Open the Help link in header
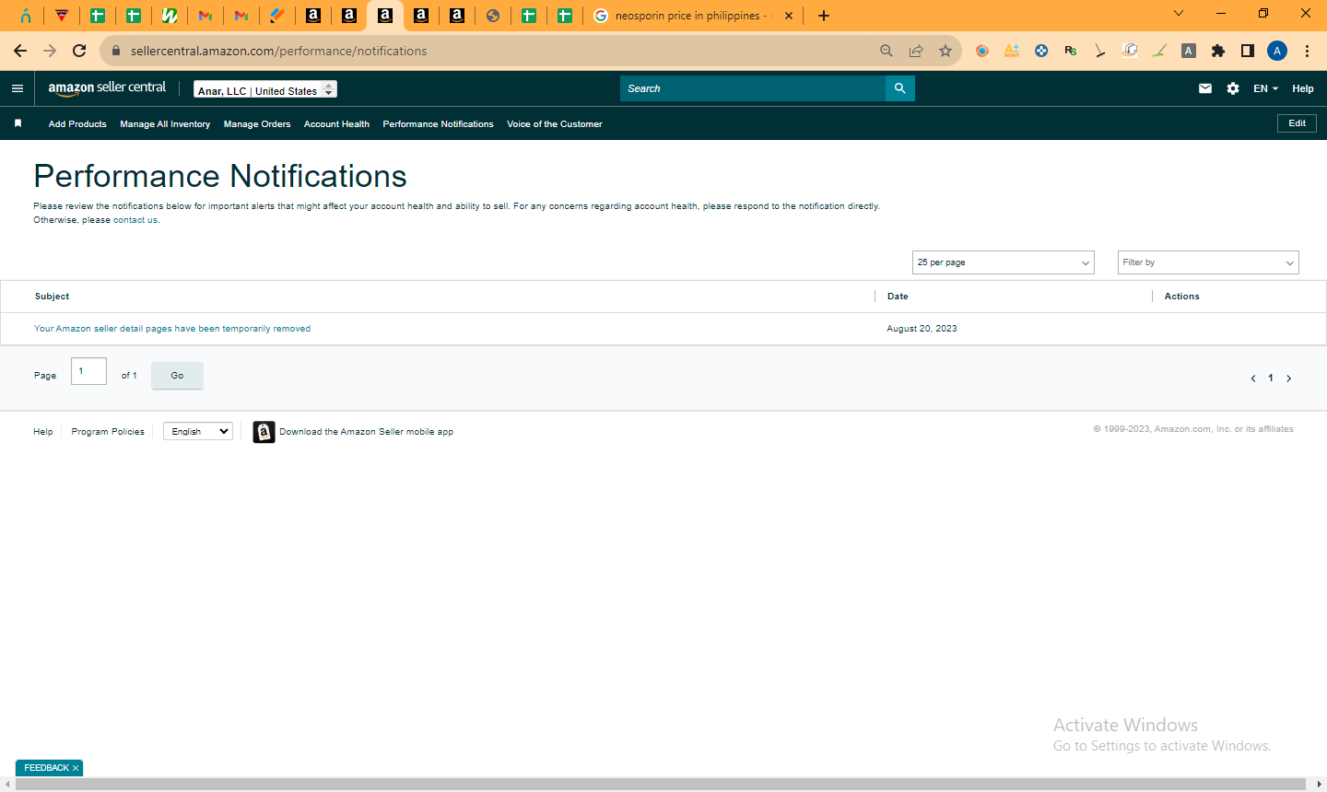 pyautogui.click(x=1303, y=88)
